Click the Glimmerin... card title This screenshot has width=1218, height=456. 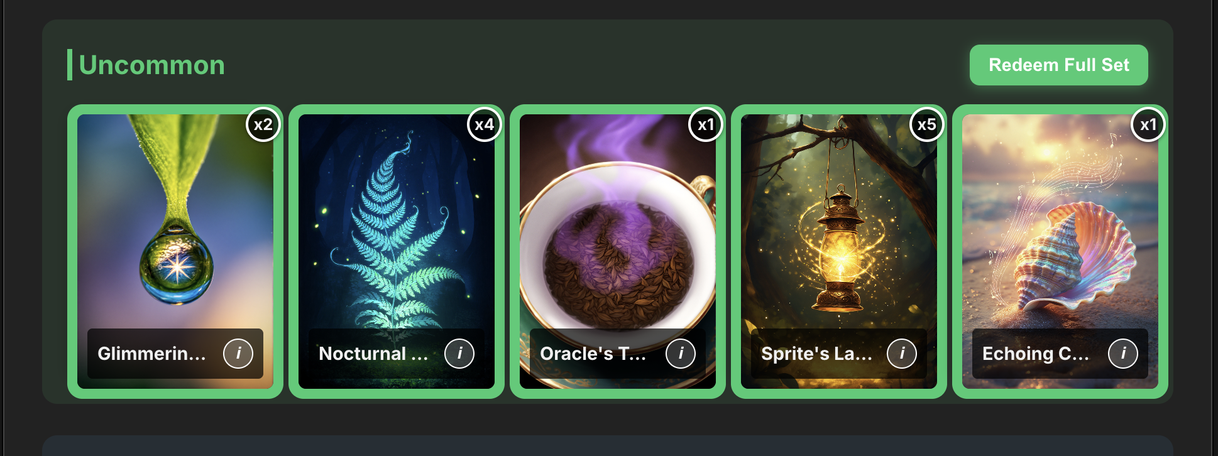pyautogui.click(x=151, y=354)
